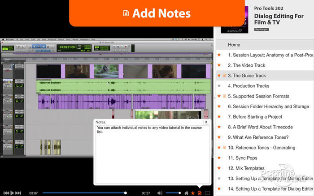Image resolution: width=314 pixels, height=196 pixels.
Task: Open lesson 5. Supported Session Formats
Action: tap(258, 96)
